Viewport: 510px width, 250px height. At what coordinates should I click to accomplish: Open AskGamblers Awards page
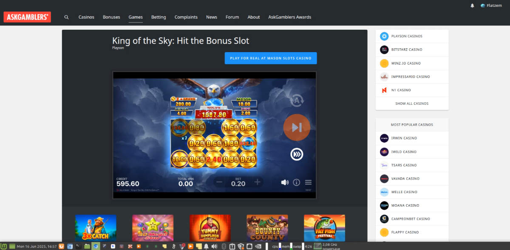(290, 17)
